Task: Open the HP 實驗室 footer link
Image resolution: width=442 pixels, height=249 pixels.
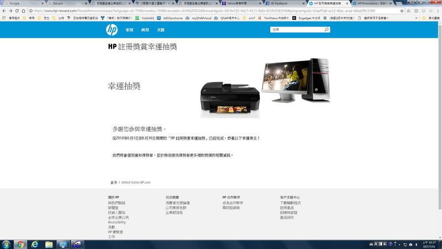Action: [x=115, y=232]
